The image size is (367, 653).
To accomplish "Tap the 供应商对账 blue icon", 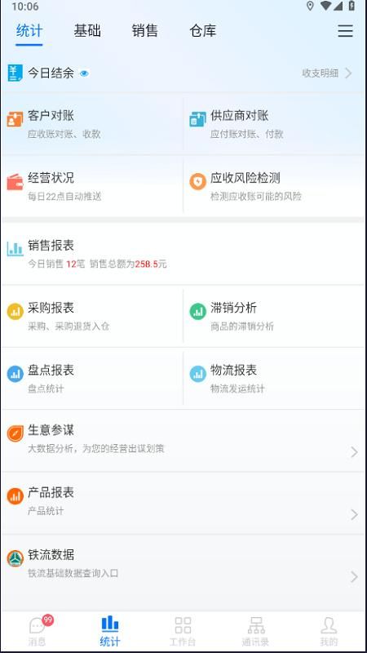I will (197, 119).
